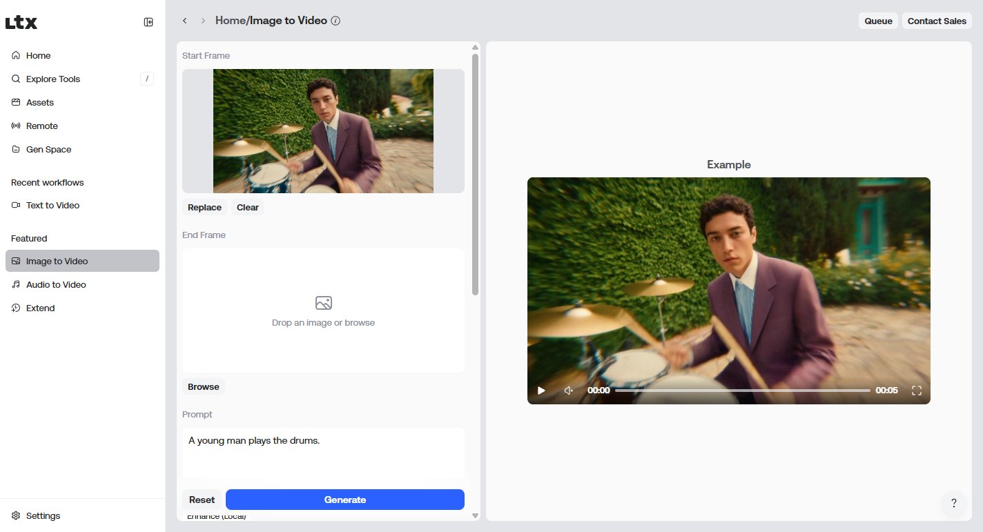Select Image to Video in Featured
Viewport: 983px width, 532px height.
83,261
